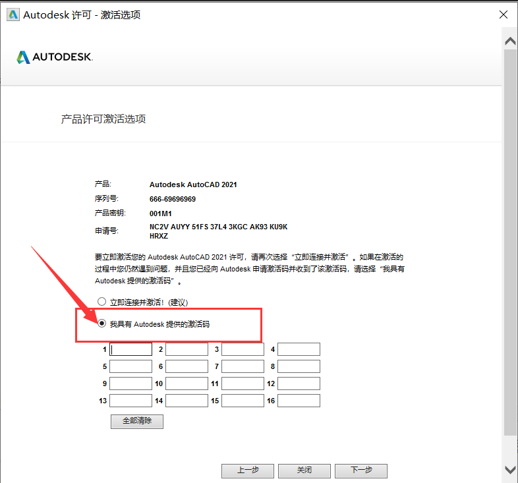The image size is (518, 483).
Task: Click activation code field 2
Action: click(187, 349)
